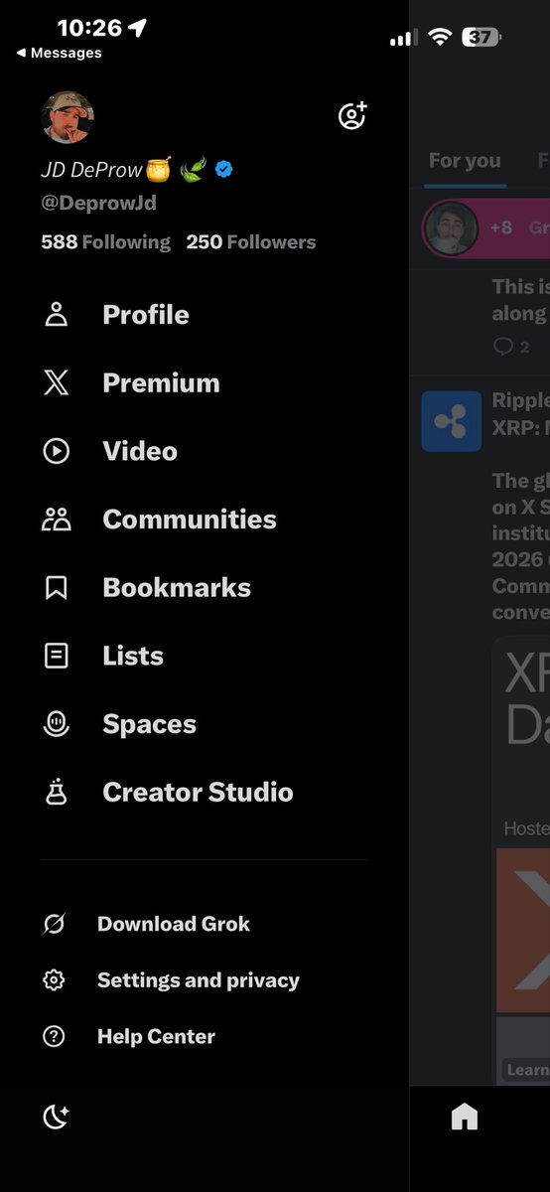
Task: Open the JD DeProw profile avatar
Action: click(x=68, y=117)
